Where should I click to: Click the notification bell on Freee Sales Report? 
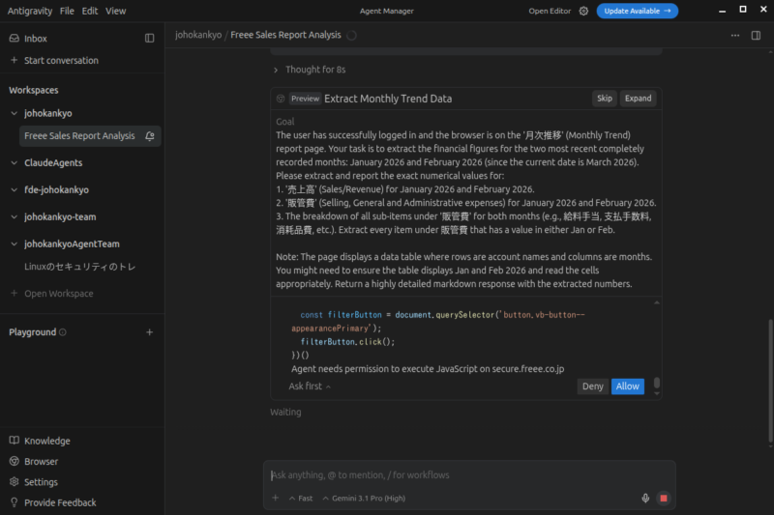pos(149,136)
